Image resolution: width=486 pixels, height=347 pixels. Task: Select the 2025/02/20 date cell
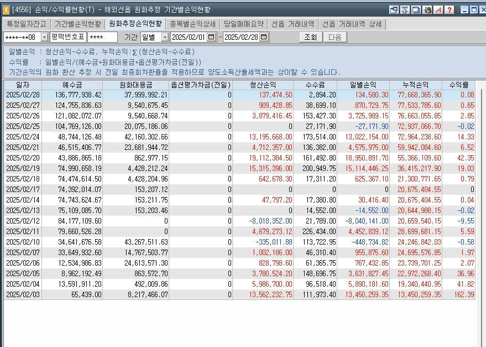pos(23,158)
